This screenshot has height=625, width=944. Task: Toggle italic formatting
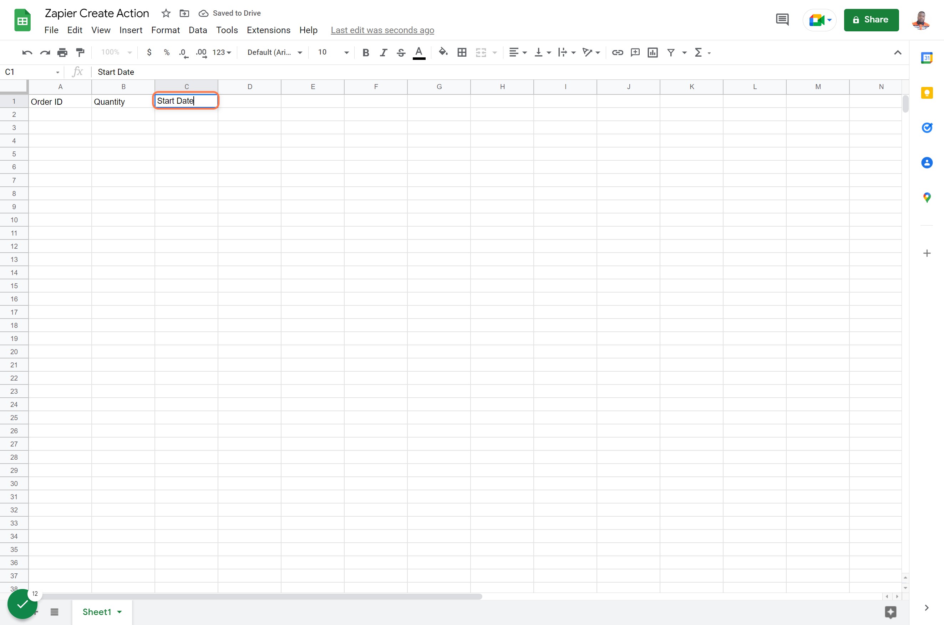click(x=384, y=52)
